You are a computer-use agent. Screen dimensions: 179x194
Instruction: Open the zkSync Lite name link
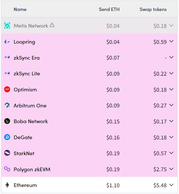[x=27, y=74]
